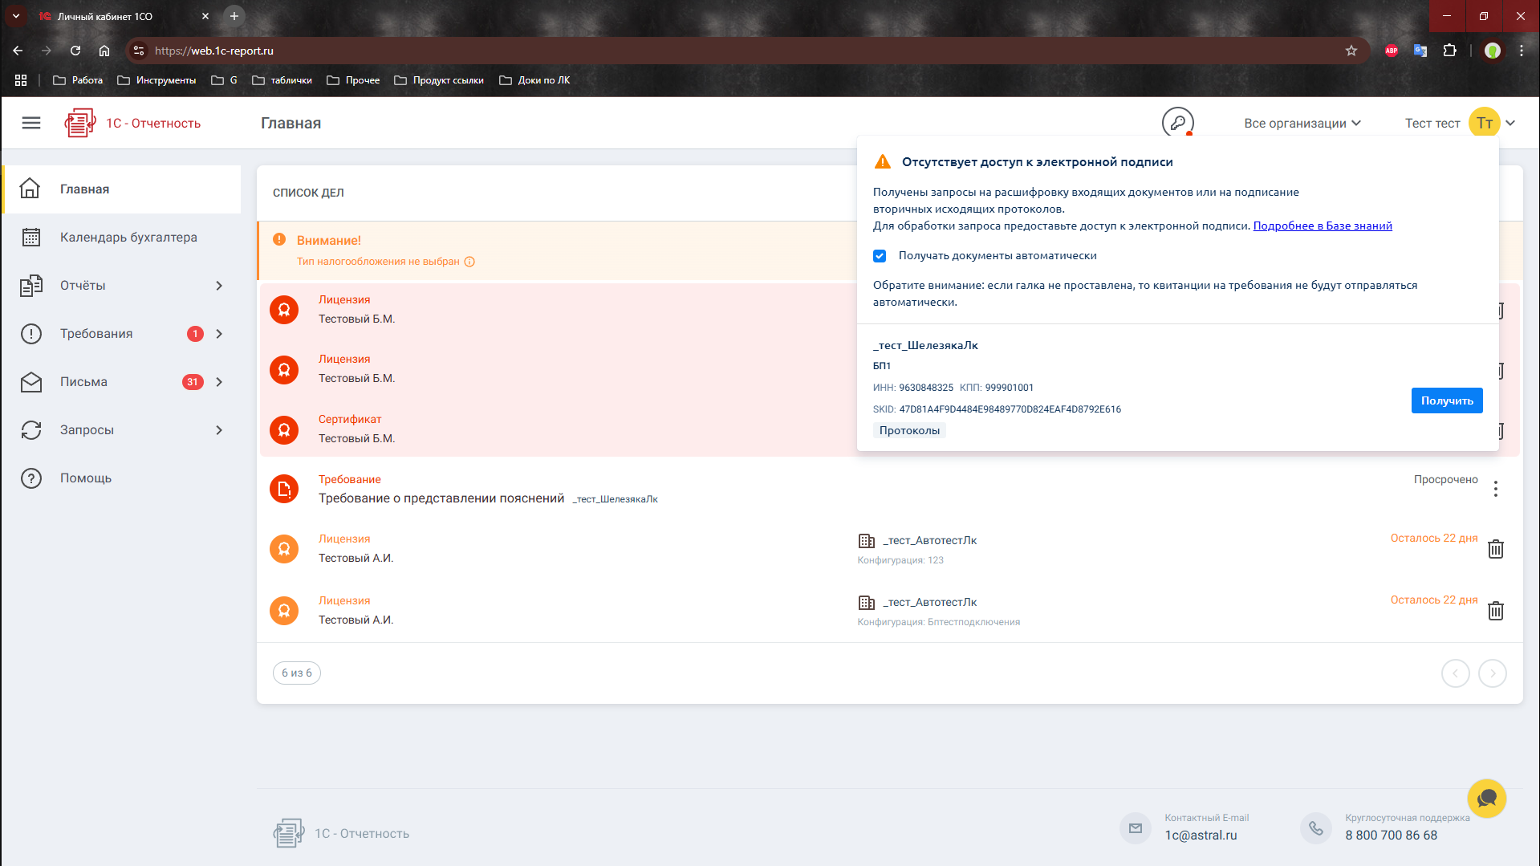Open three-dot menu for overdue Требование
The width and height of the screenshot is (1540, 866).
1495,489
